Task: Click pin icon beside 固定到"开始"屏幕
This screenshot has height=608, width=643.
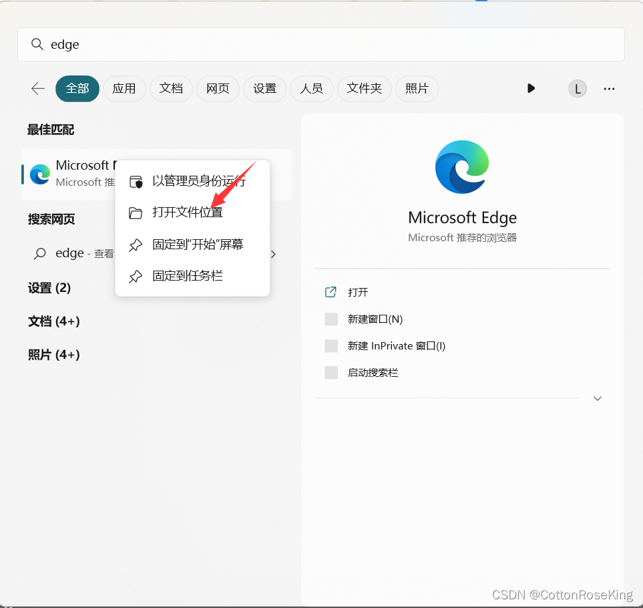Action: pyautogui.click(x=136, y=245)
